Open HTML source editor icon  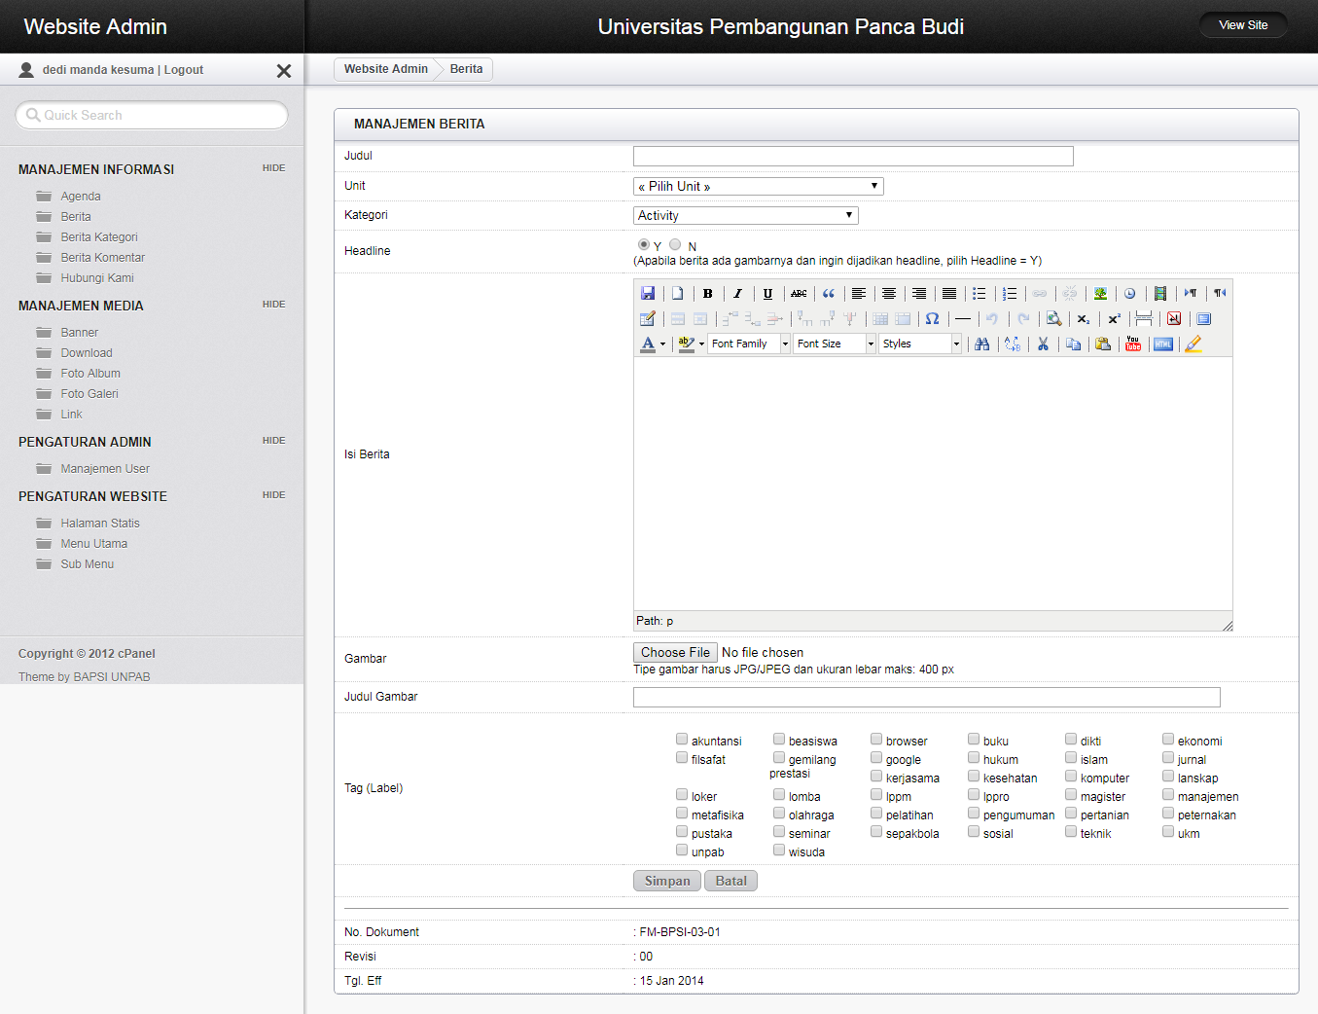[1163, 344]
